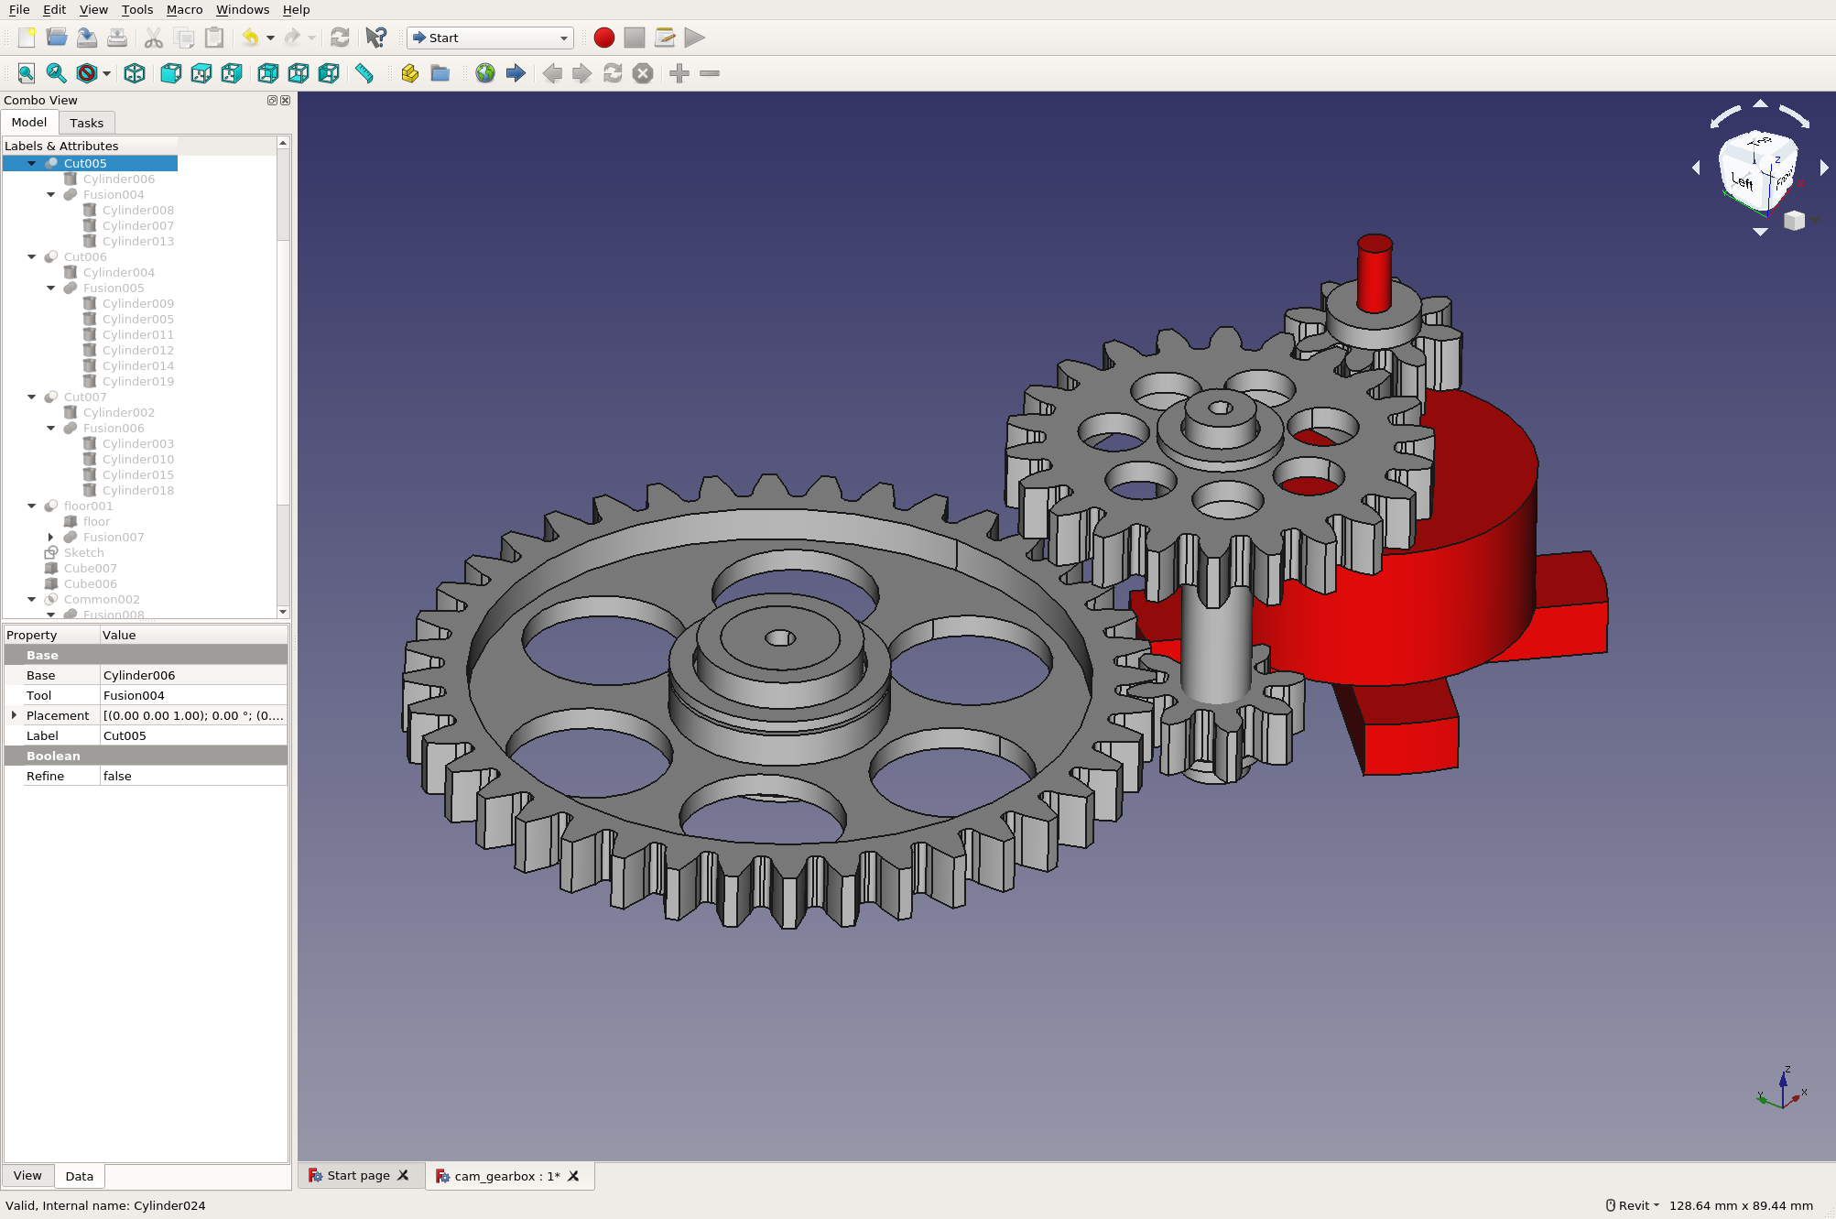This screenshot has height=1219, width=1836.
Task: Select the Sketch item in model tree
Action: click(x=83, y=552)
